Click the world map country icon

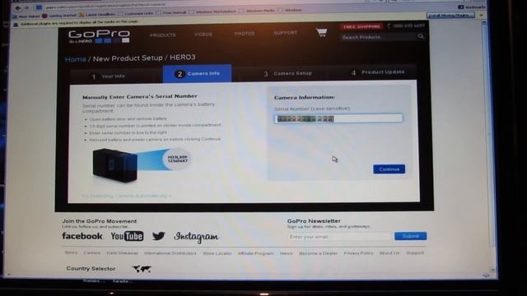tap(142, 269)
